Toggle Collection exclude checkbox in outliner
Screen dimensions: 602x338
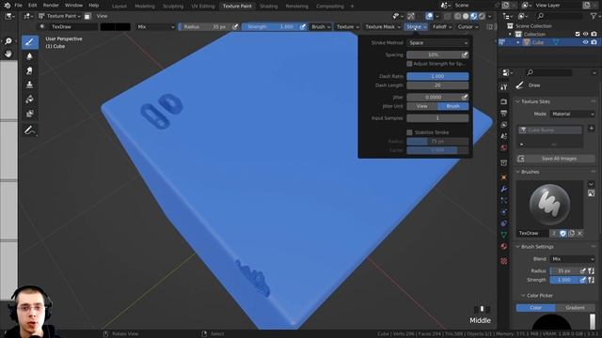click(x=578, y=34)
